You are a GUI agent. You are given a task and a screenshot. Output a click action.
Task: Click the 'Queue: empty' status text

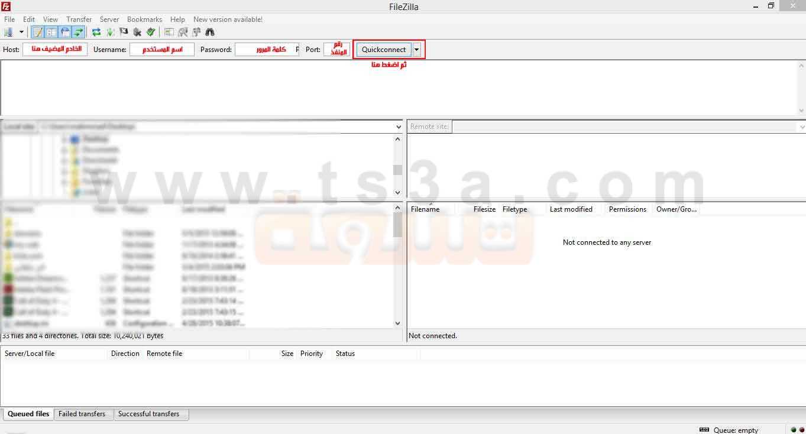point(736,430)
